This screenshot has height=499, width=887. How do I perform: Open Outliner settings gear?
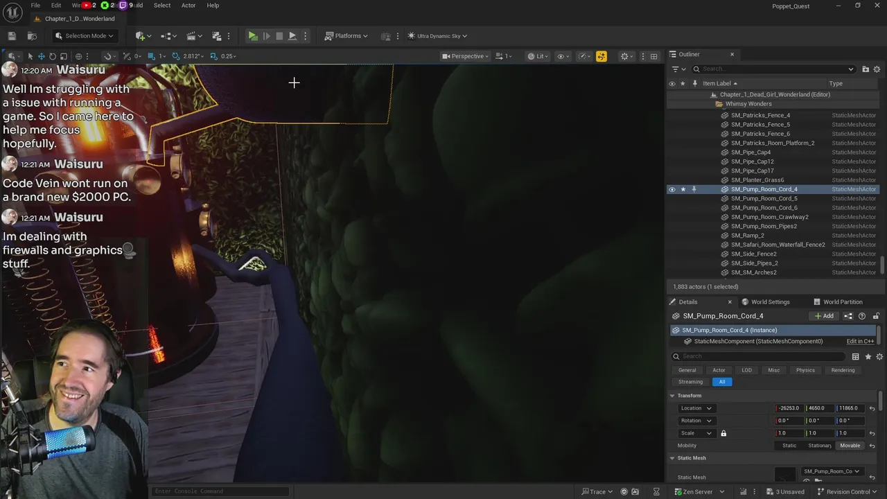coord(877,69)
